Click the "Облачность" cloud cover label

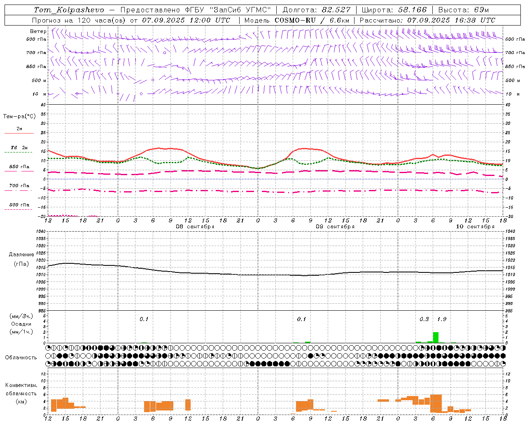(21, 357)
